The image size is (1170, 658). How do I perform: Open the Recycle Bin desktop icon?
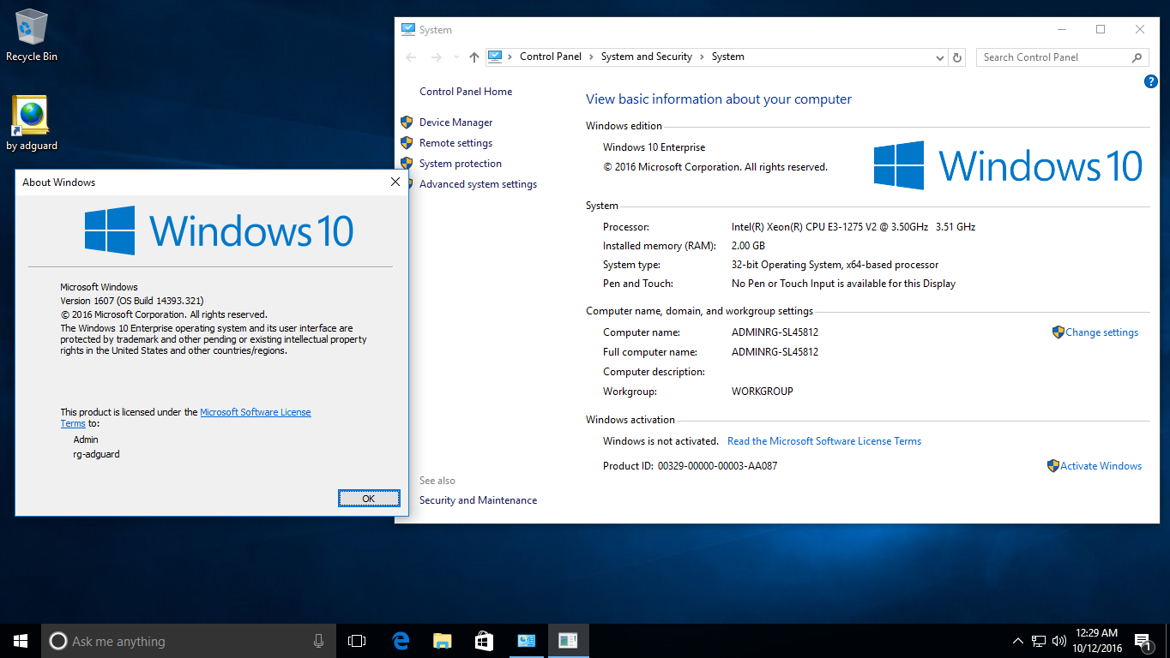(32, 34)
